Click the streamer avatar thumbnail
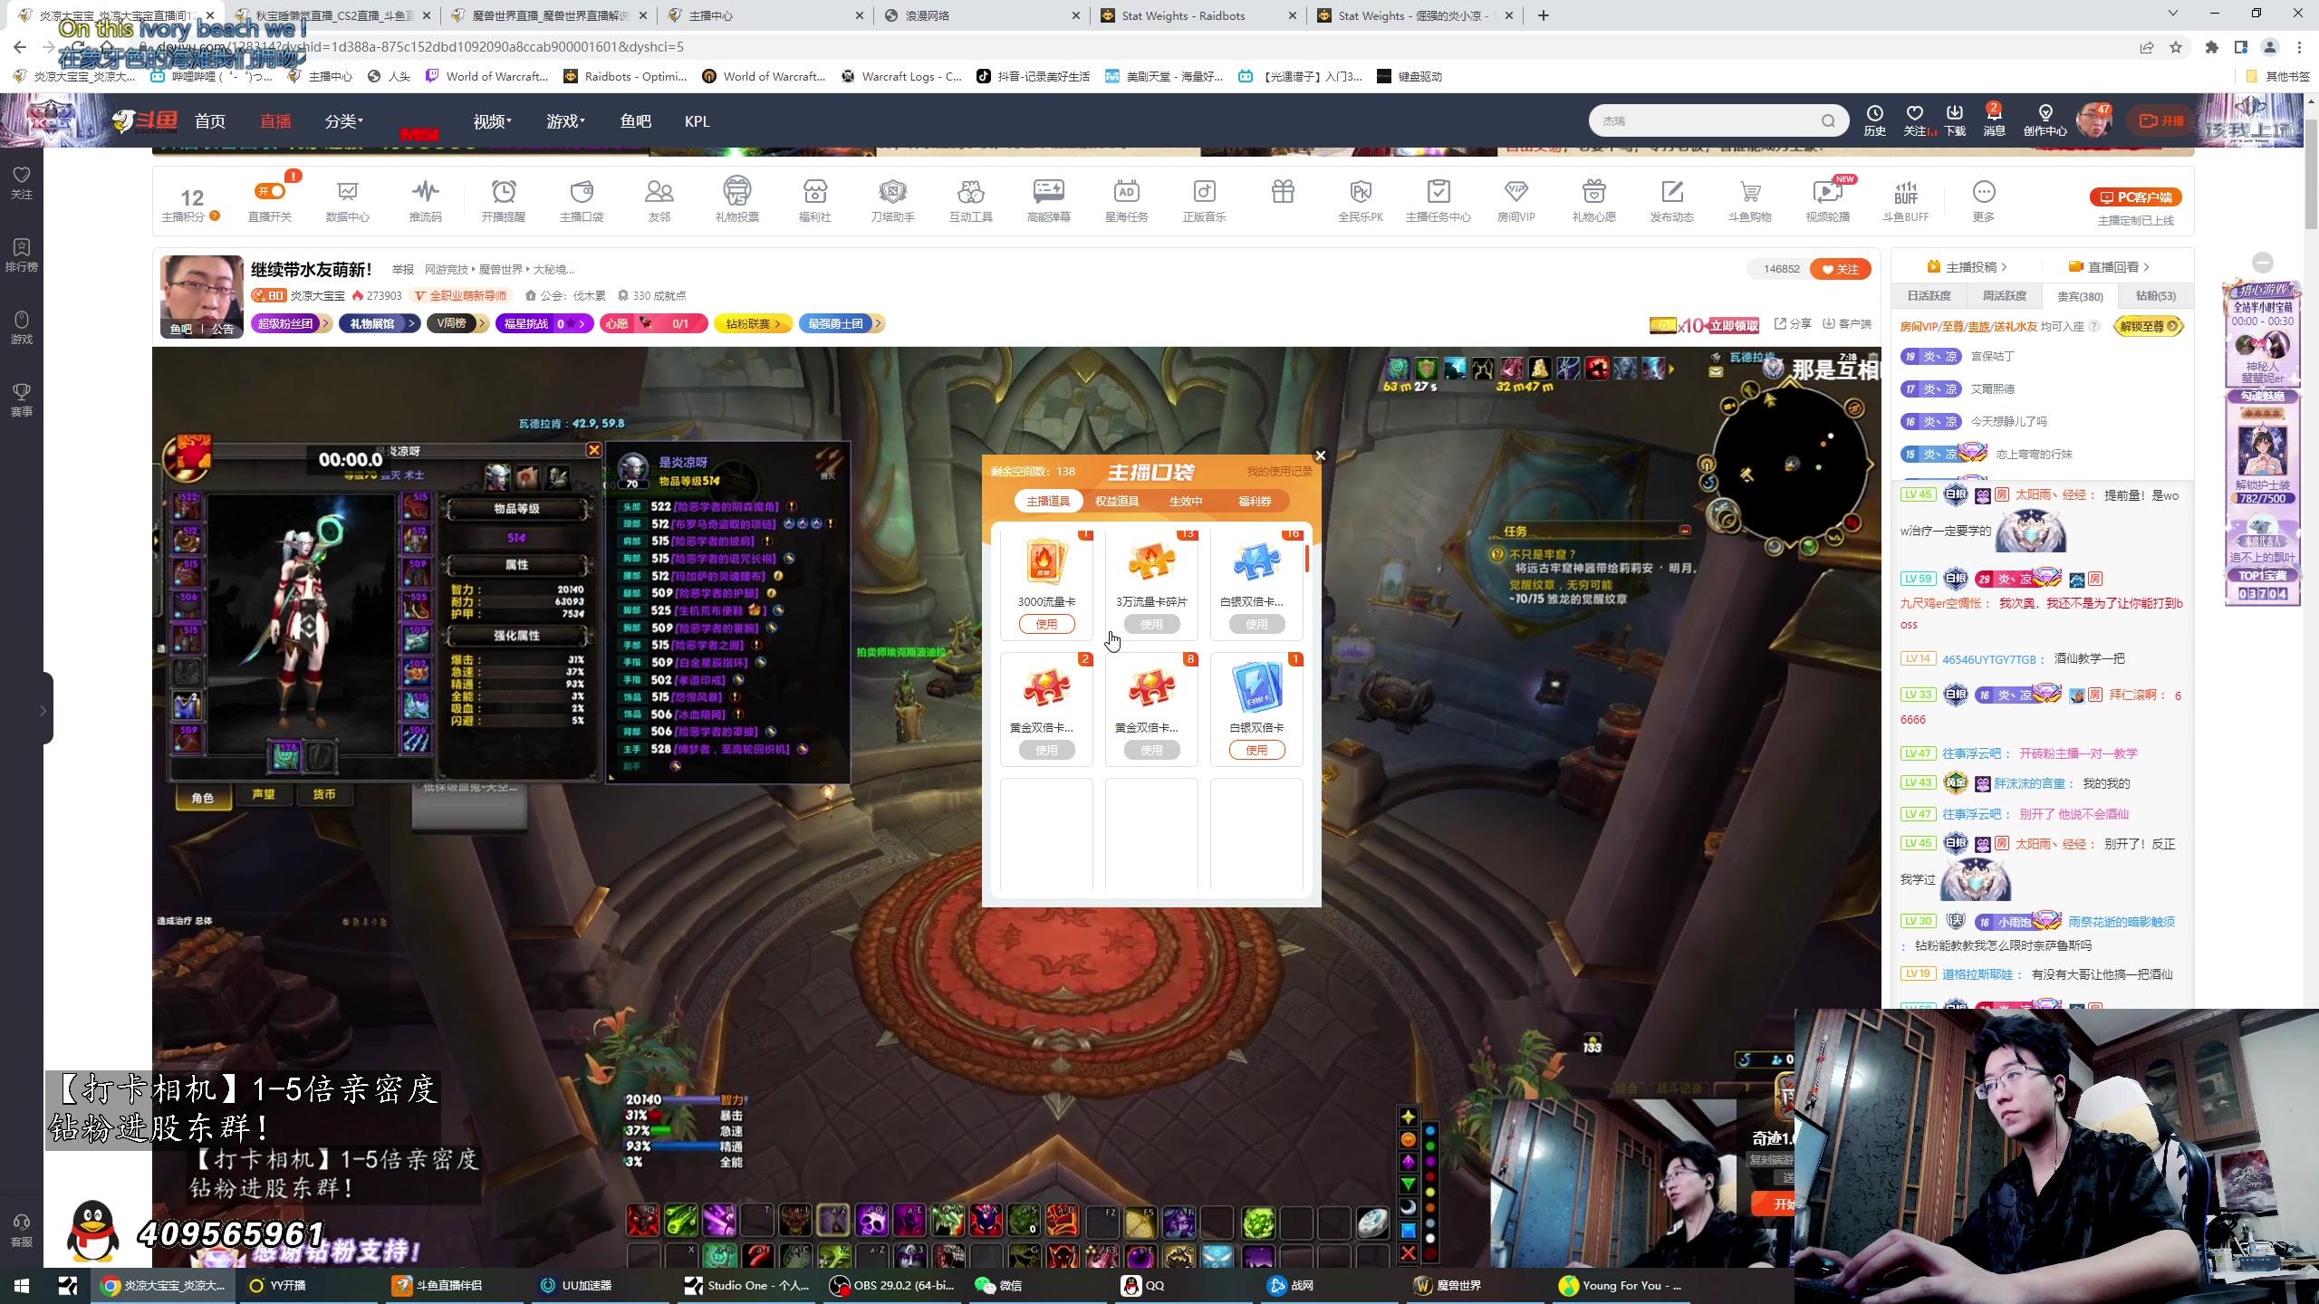Screen dimensions: 2319x1304 coord(201,296)
